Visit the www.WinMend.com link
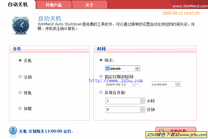The width and height of the screenshot is (208, 139). (x=190, y=6)
